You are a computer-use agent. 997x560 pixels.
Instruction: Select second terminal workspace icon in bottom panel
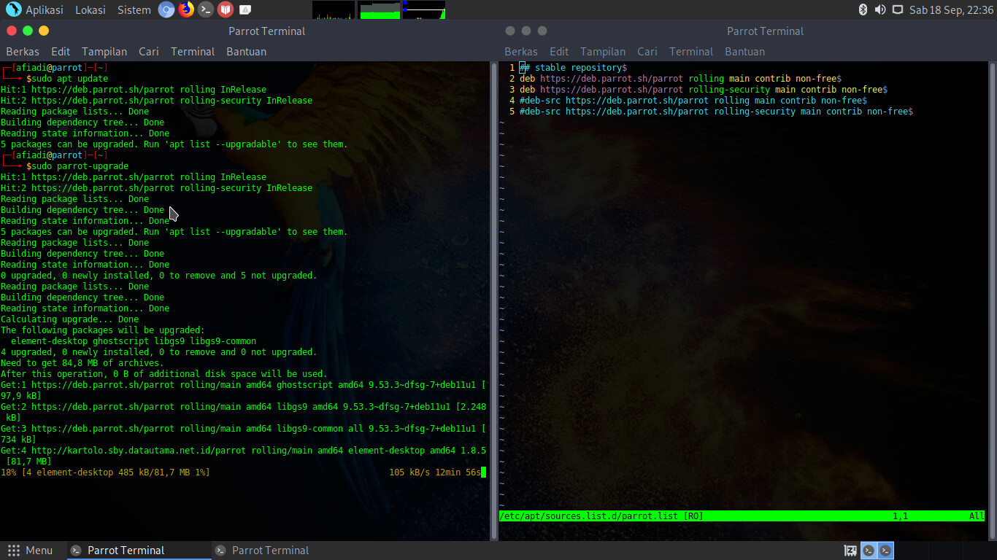pyautogui.click(x=885, y=551)
